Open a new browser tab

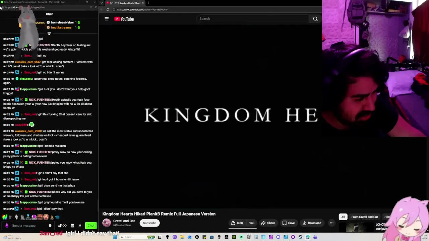149,3
